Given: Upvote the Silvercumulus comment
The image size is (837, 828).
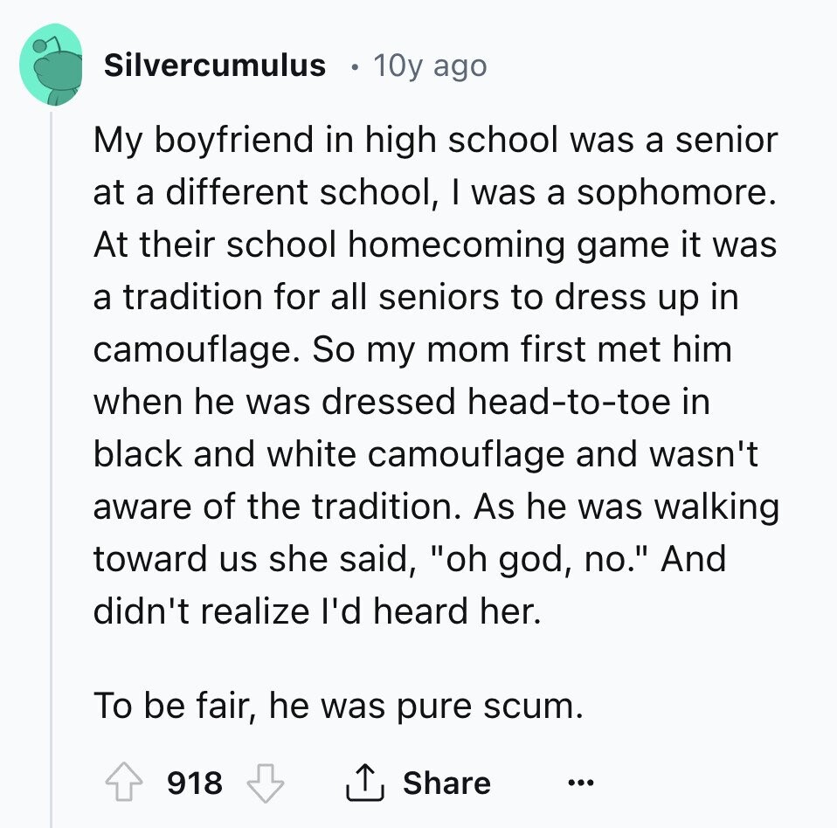Looking at the screenshot, I should point(124,782).
